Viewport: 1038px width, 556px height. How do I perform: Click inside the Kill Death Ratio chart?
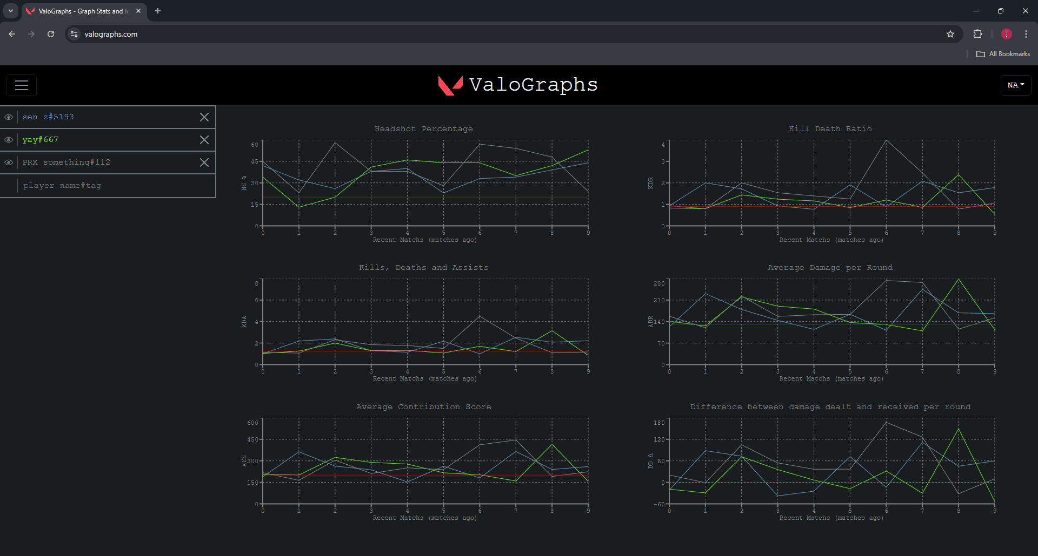point(832,183)
